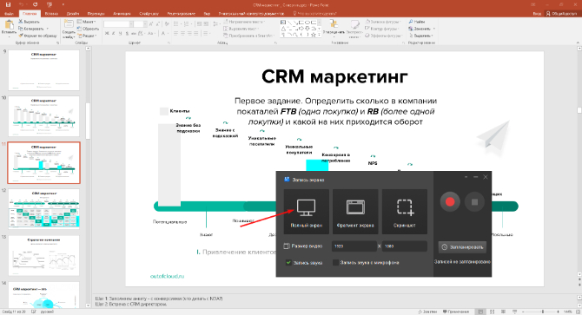
Task: Click the Вставить (Paste) clipboard icon
Action: [x=9, y=25]
